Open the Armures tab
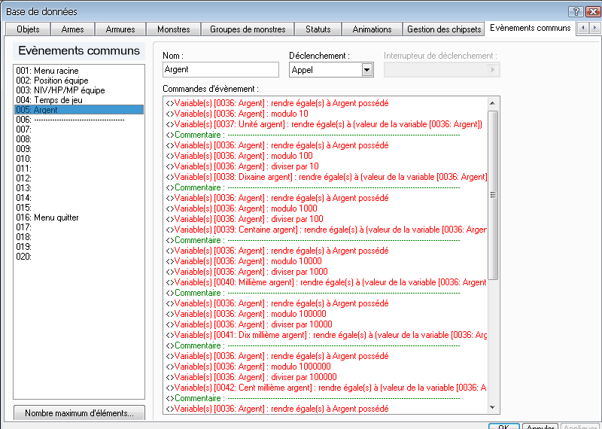 click(120, 29)
